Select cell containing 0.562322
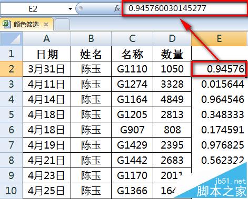 (219, 160)
